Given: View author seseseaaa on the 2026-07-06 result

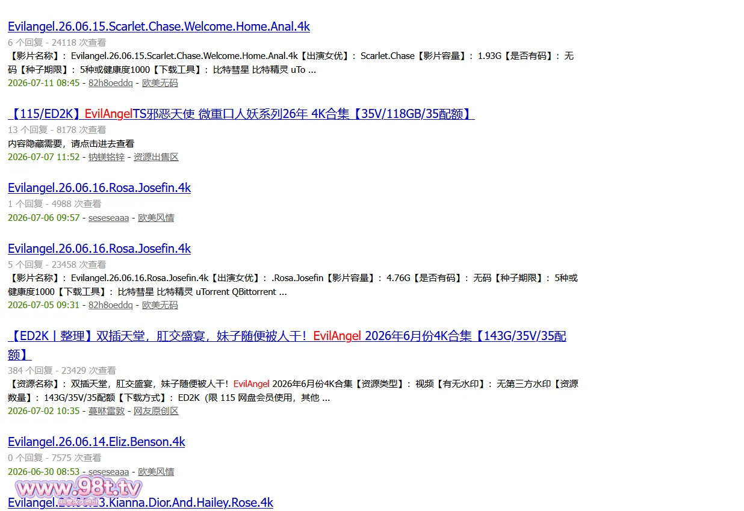Looking at the screenshot, I should pos(108,218).
